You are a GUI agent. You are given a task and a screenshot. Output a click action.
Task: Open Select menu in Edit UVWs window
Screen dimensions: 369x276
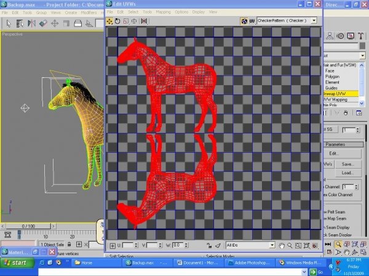(133, 12)
